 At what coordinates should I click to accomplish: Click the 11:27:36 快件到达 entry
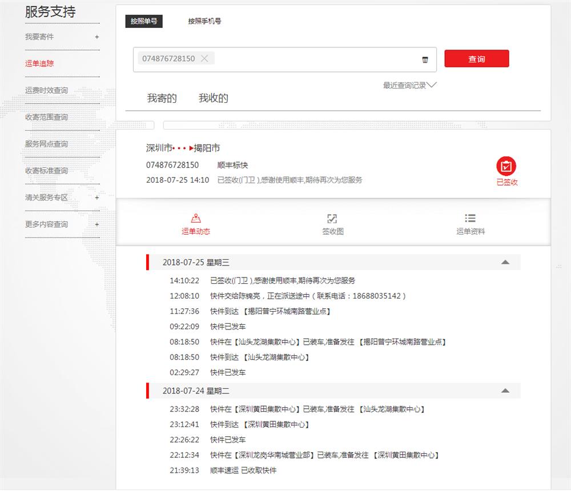250,311
